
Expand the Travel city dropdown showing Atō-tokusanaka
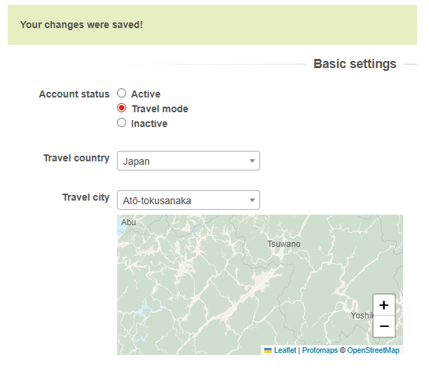188,201
